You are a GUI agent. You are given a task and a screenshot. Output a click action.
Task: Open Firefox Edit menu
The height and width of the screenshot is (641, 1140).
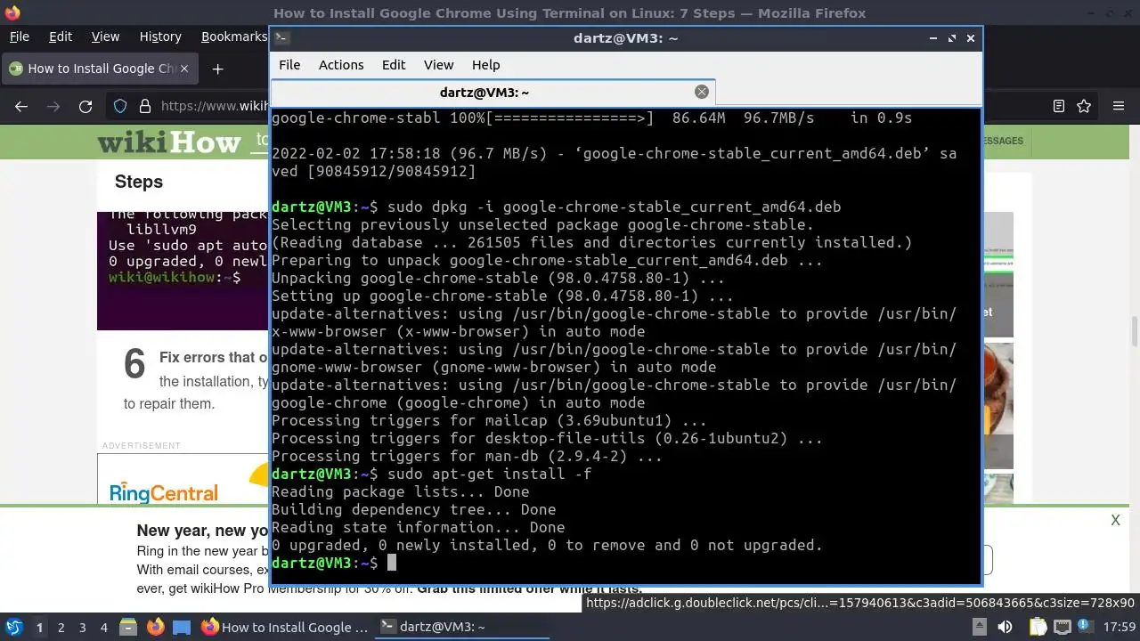click(x=61, y=37)
